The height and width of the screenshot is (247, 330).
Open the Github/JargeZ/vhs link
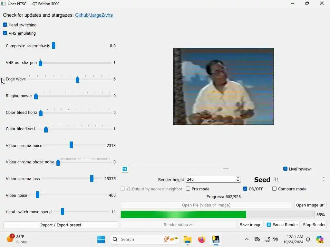[x=94, y=15]
